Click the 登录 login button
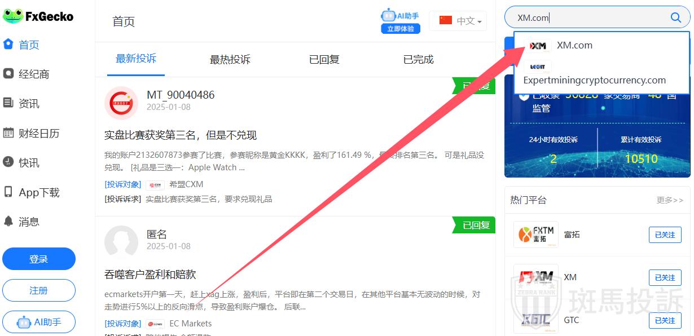Screen dimensions: 694x336 (39, 259)
